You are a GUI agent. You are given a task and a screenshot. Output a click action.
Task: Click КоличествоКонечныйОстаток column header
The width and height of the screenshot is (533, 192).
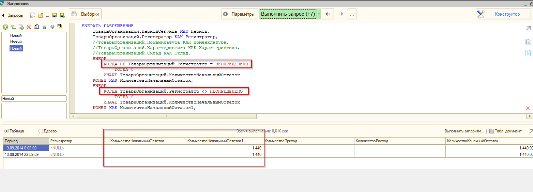[489, 141]
